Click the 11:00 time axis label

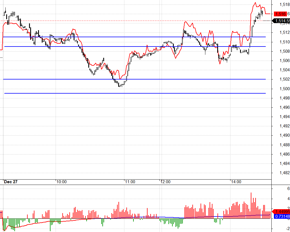pos(130,182)
